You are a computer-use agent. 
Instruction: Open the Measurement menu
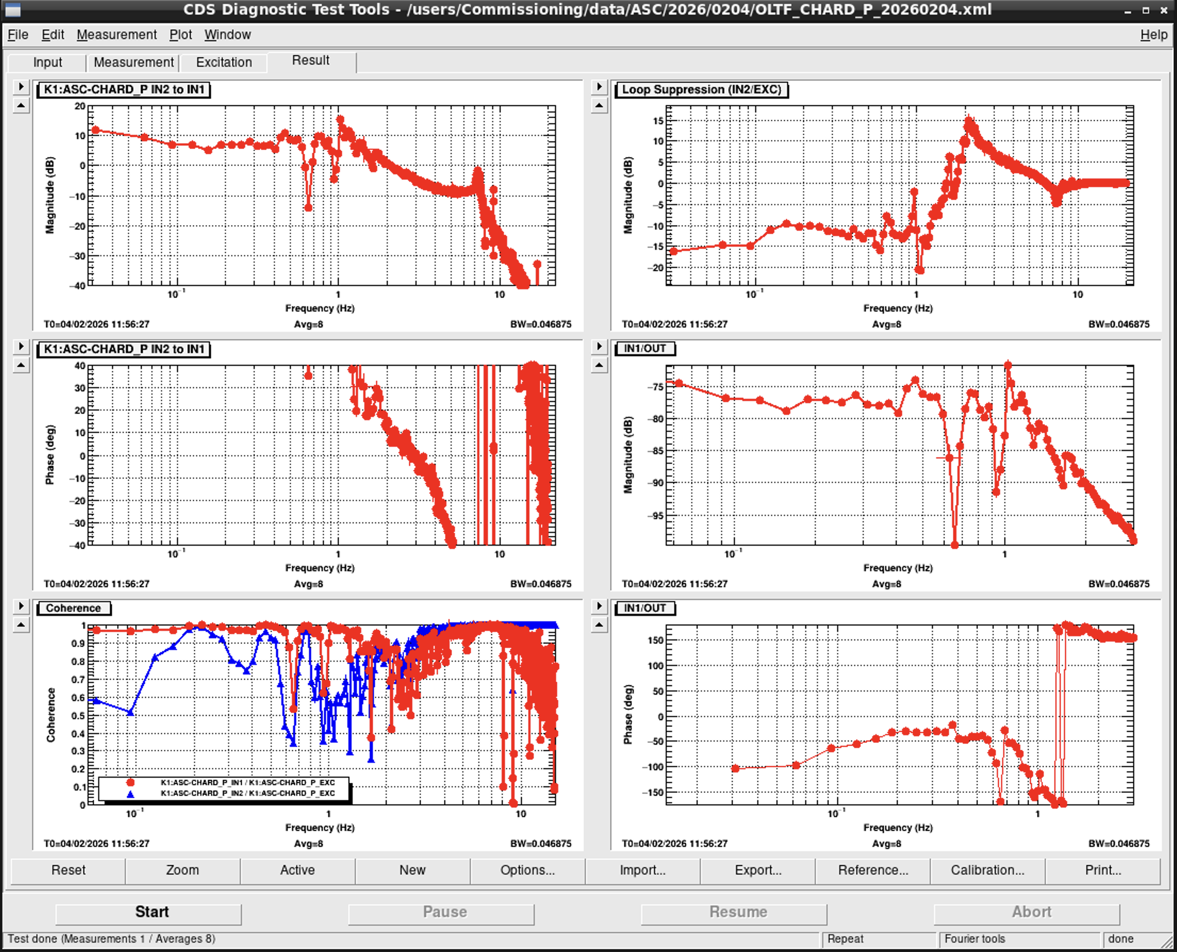coord(116,35)
